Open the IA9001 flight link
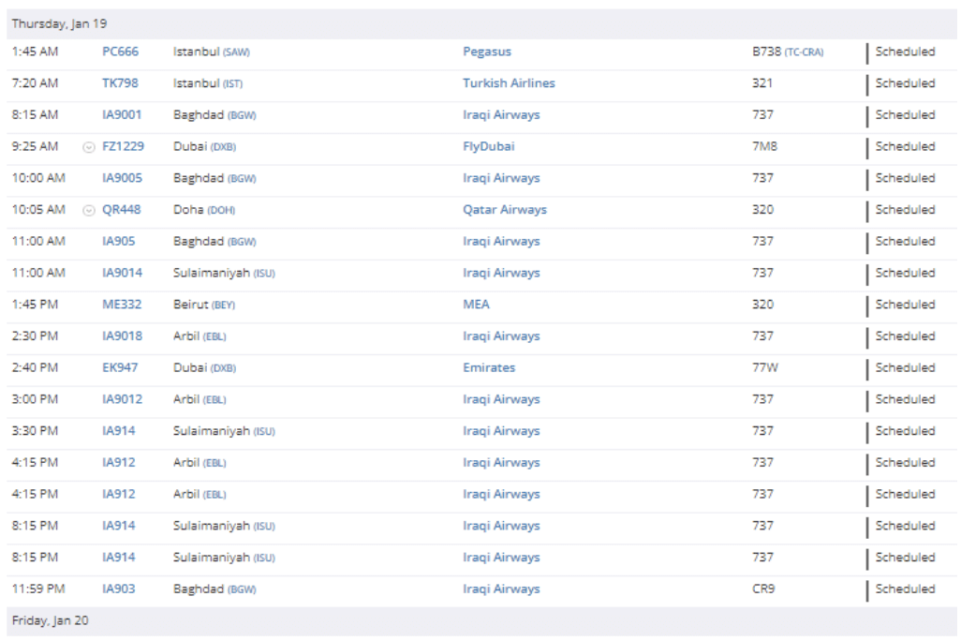This screenshot has width=961, height=641. point(122,115)
